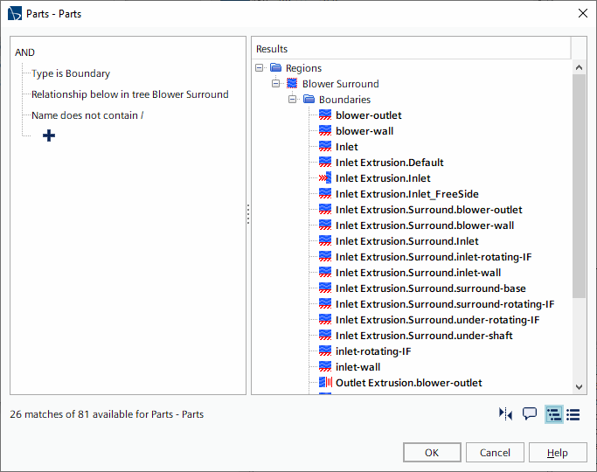Click the Outlet Extrusion.blower-outlet boundary icon
This screenshot has width=597, height=472.
coord(325,383)
